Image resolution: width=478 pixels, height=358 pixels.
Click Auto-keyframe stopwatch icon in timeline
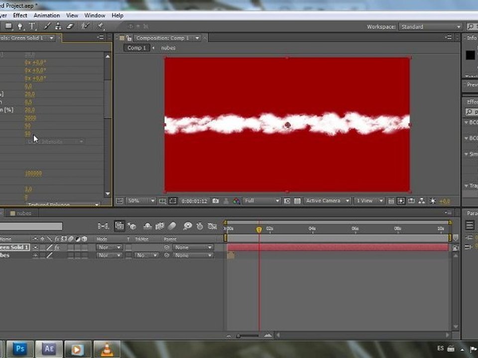[x=200, y=226]
